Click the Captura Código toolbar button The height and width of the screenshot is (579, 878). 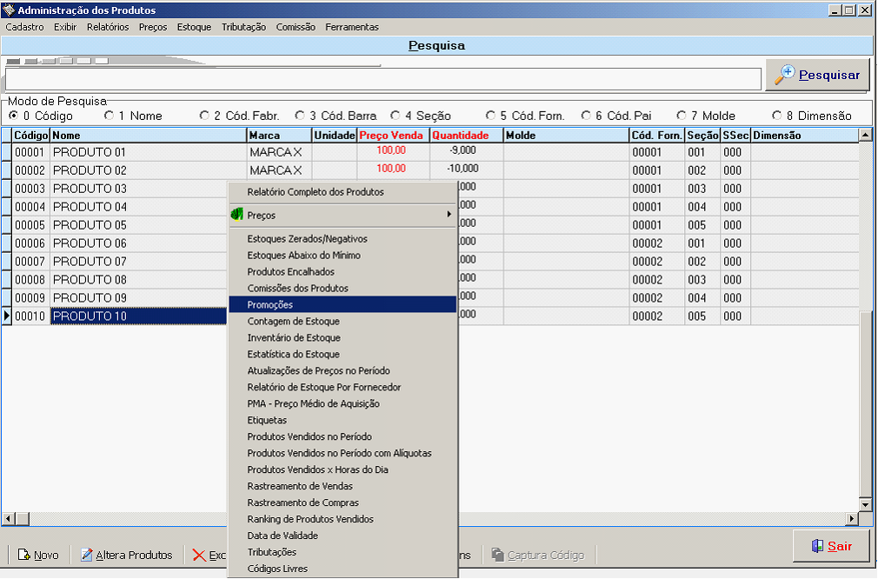[538, 555]
